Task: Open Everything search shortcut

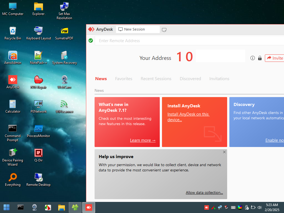Action: 13,180
